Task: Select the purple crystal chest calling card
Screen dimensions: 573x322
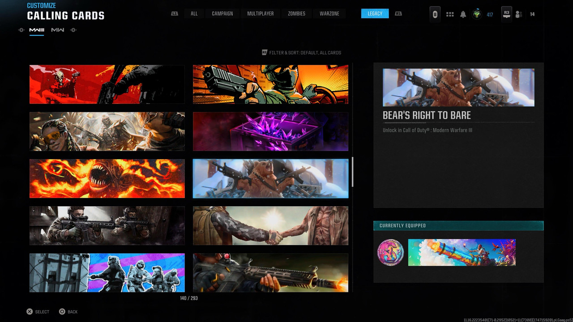Action: point(270,131)
